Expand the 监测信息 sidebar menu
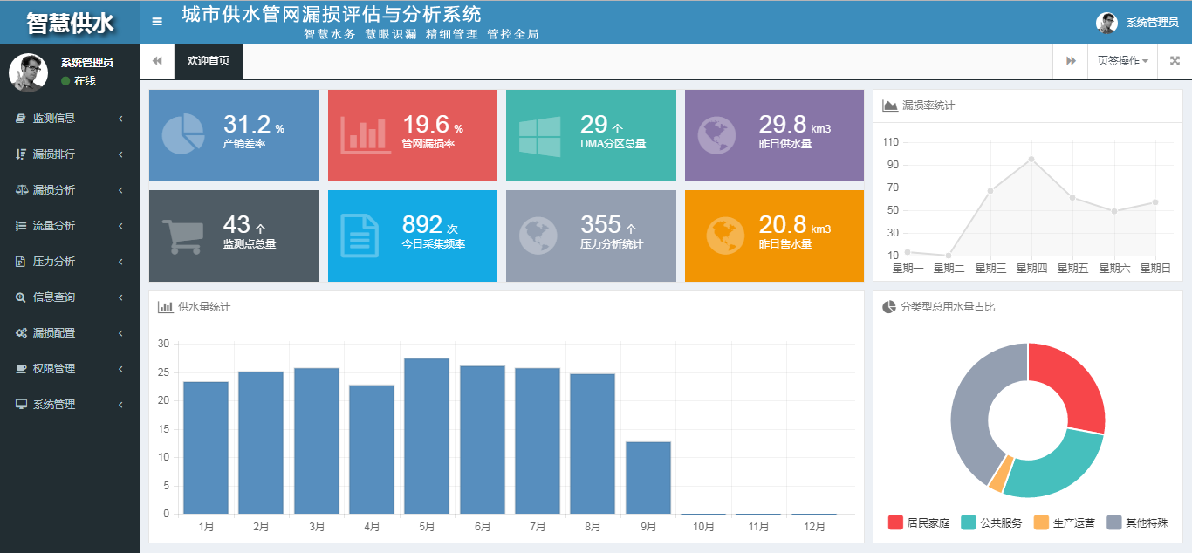The height and width of the screenshot is (553, 1192). click(68, 119)
